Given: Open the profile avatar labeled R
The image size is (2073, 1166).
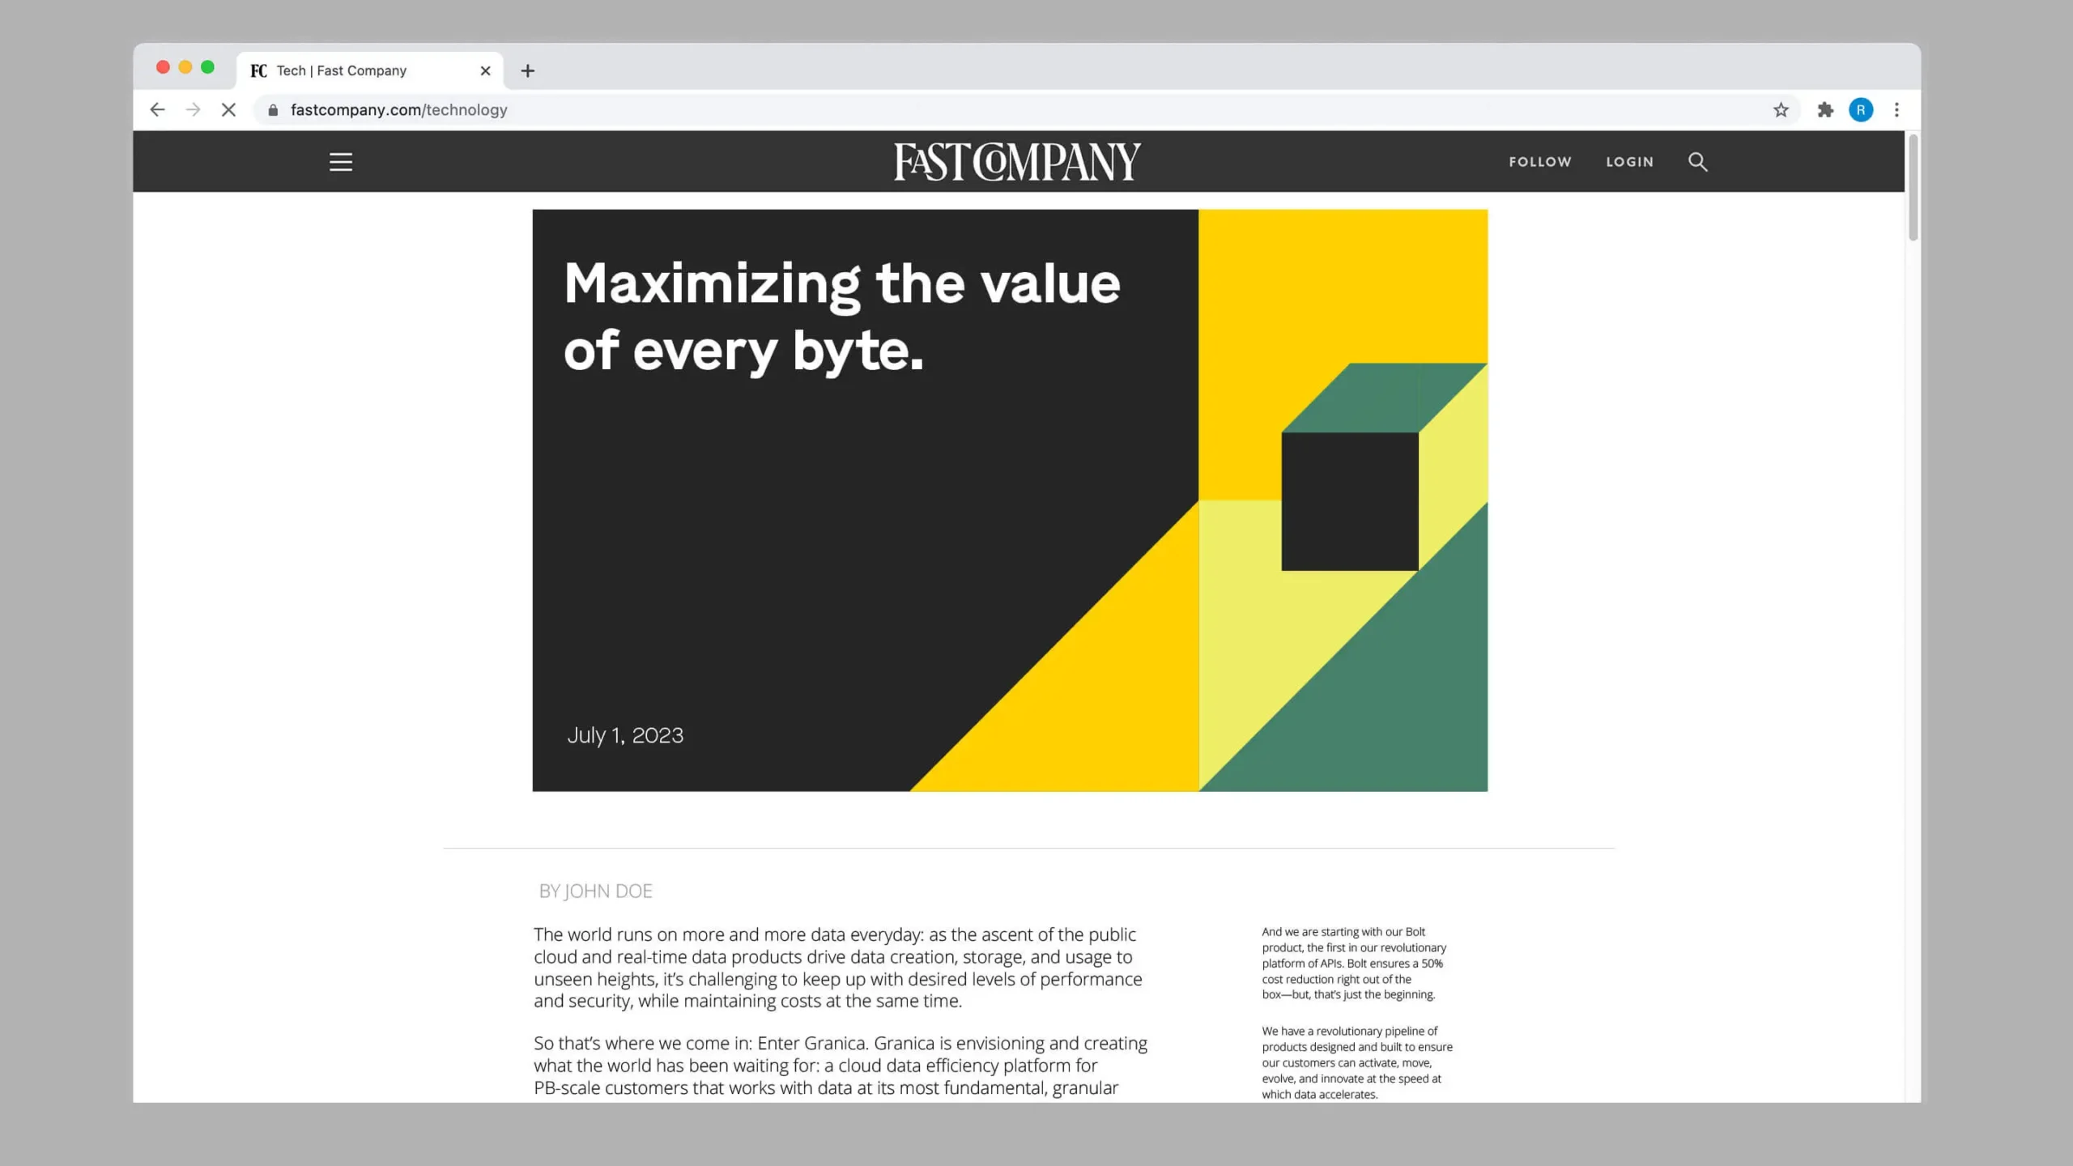Looking at the screenshot, I should 1860,110.
